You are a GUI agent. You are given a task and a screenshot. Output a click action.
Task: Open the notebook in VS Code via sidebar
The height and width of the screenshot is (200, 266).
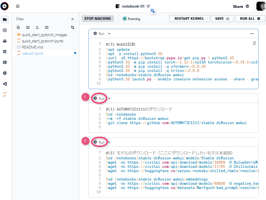(x=5, y=83)
